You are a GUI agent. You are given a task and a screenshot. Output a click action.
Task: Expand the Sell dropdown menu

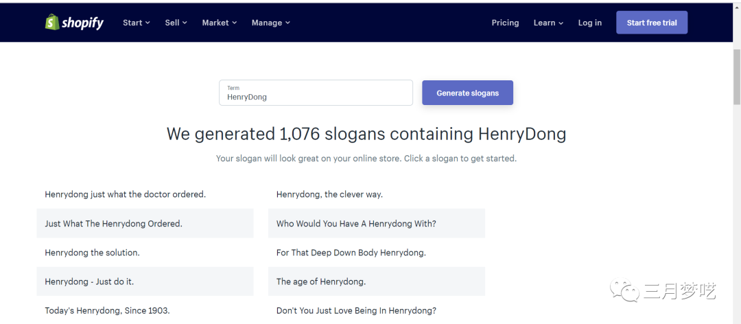coord(176,23)
